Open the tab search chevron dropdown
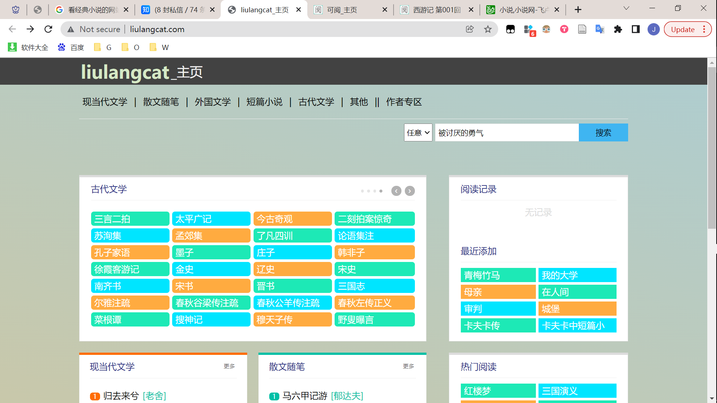717x403 pixels. click(x=626, y=8)
